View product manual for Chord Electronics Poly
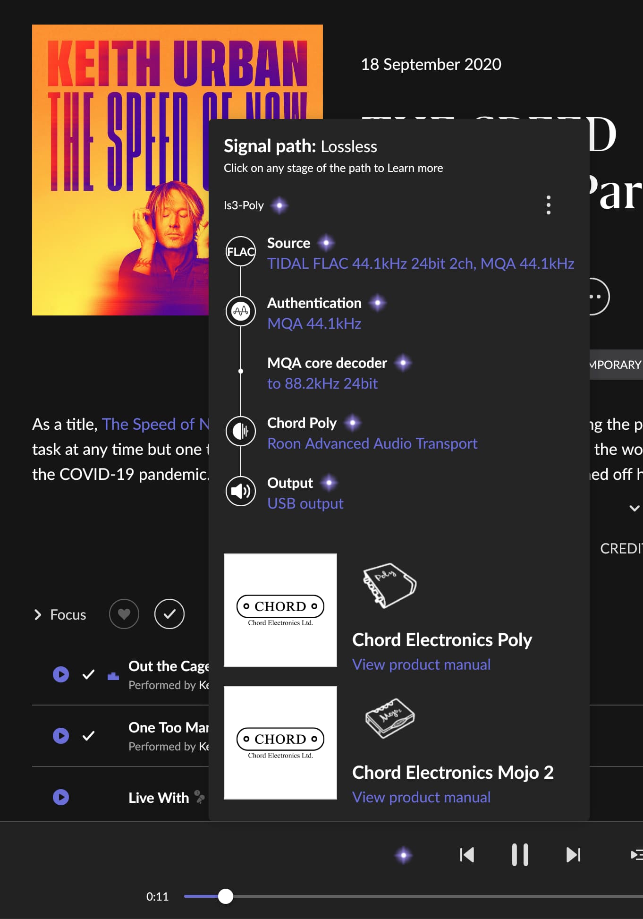Viewport: 643px width, 919px height. 422,664
